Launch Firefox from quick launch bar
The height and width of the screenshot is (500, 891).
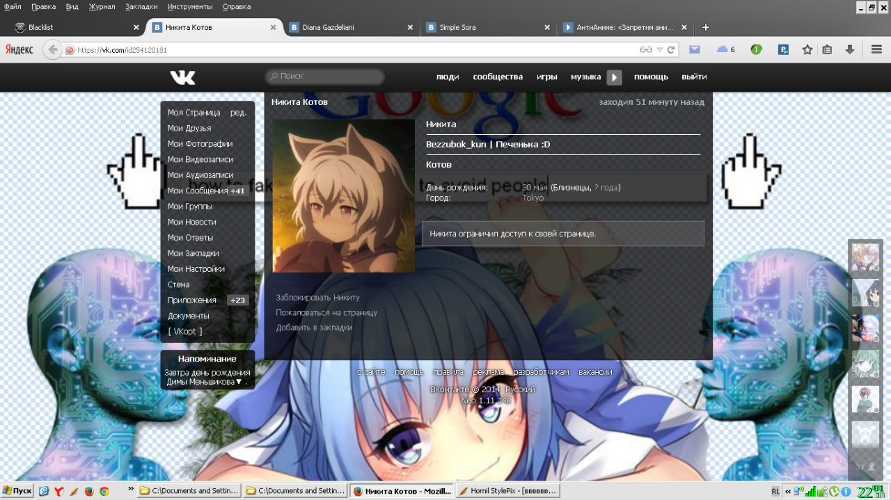(x=88, y=491)
